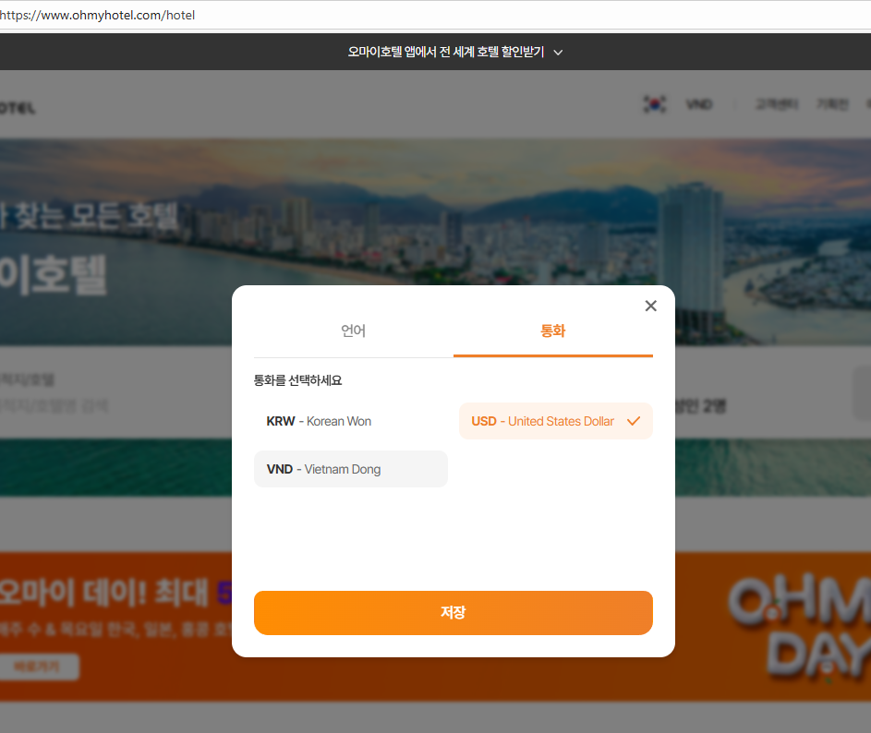Viewport: 871px width, 733px height.
Task: Choose VND - Vietnam Dong currency
Action: [350, 469]
